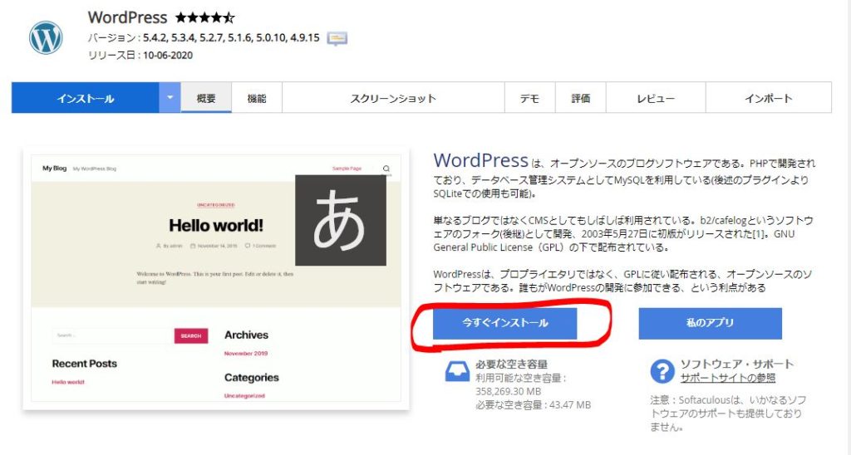This screenshot has width=851, height=455.
Task: Switch to the 機能 tab
Action: click(257, 98)
